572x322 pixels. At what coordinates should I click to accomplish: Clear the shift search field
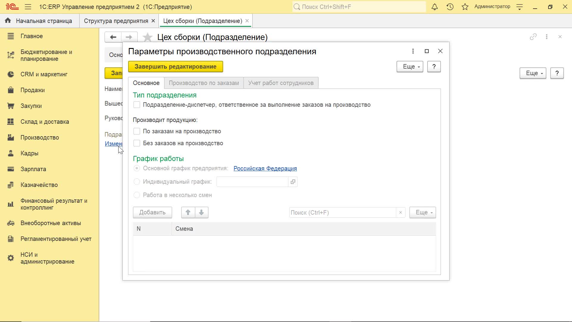pyautogui.click(x=400, y=213)
